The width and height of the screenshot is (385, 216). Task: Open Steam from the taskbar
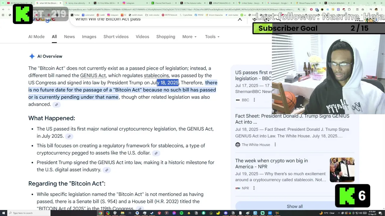152,213
